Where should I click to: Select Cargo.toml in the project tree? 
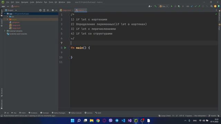pyautogui.click(x=15, y=28)
